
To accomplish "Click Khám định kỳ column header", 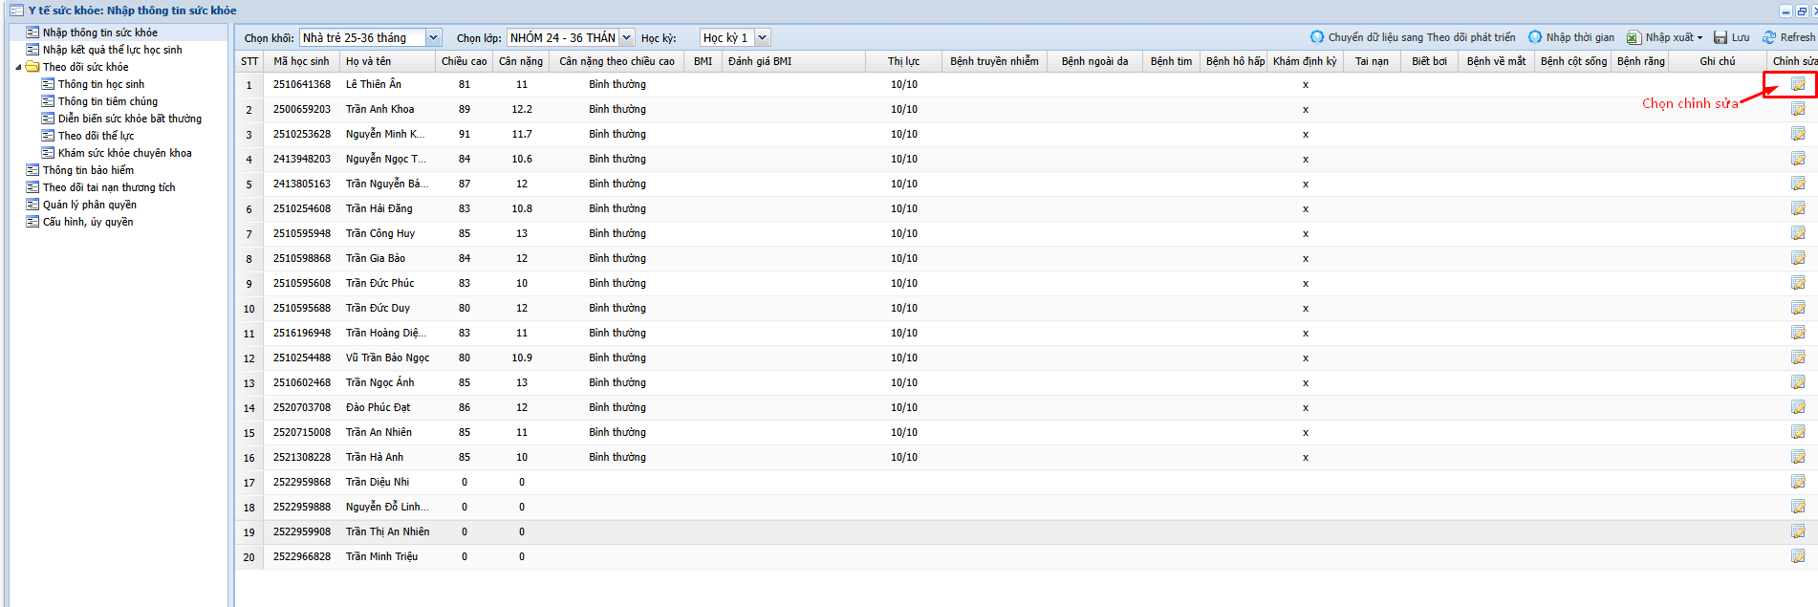I will [1305, 61].
